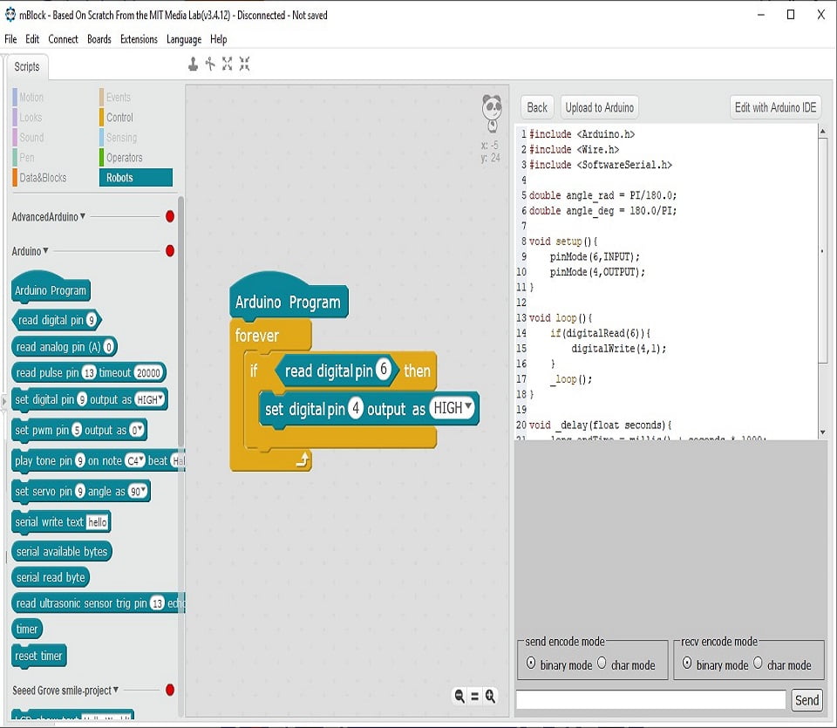Open the Extensions menu
The width and height of the screenshot is (837, 728).
[139, 39]
